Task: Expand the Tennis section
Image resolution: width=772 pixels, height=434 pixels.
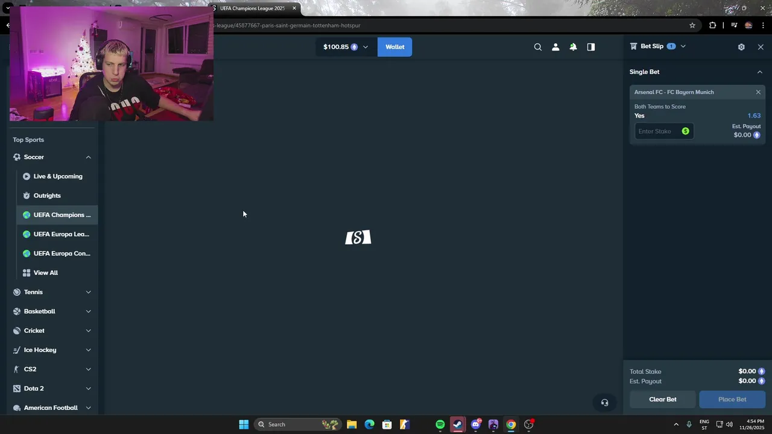Action: tap(88, 292)
